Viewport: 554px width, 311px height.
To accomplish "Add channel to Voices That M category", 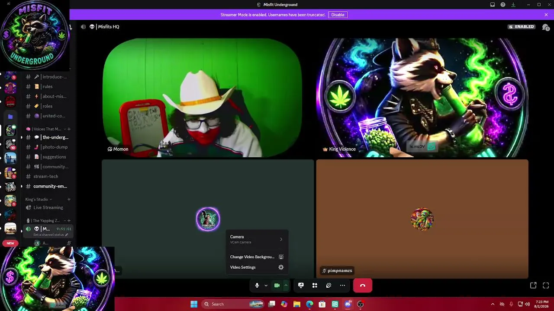I will [x=69, y=129].
